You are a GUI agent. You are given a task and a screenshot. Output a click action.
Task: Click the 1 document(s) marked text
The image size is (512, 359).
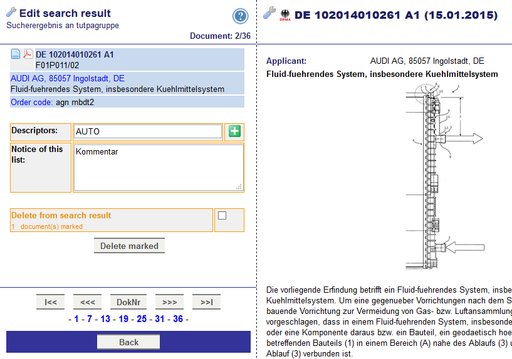(47, 226)
